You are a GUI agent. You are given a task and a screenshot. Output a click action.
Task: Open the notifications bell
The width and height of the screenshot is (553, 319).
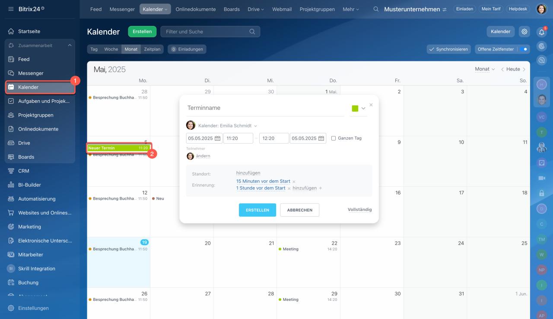(x=541, y=32)
